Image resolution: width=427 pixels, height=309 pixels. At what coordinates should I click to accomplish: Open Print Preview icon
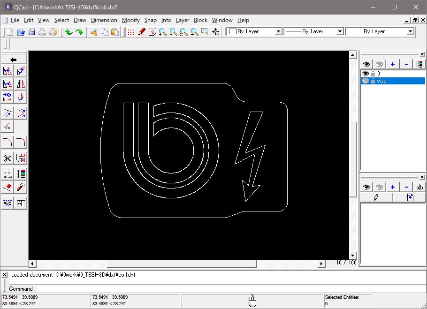point(53,32)
